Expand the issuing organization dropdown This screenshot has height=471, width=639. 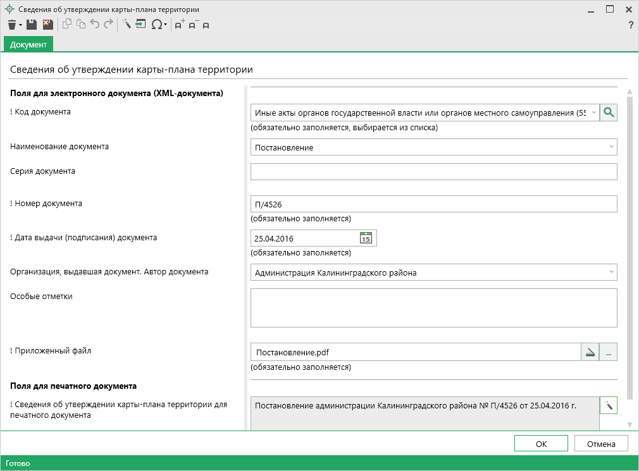(x=611, y=272)
